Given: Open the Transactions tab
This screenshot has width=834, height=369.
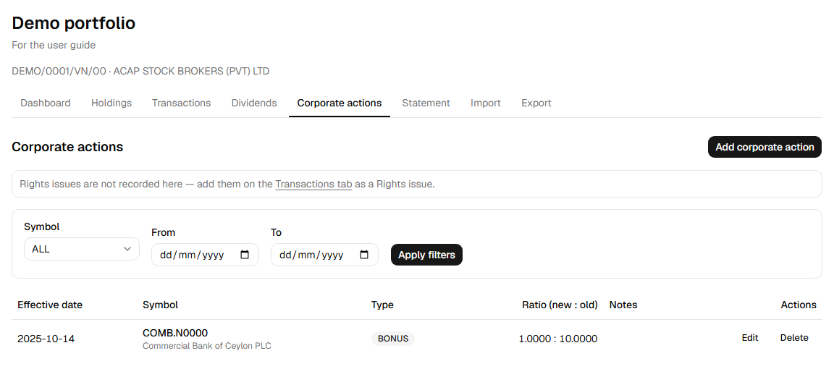Looking at the screenshot, I should coord(182,103).
